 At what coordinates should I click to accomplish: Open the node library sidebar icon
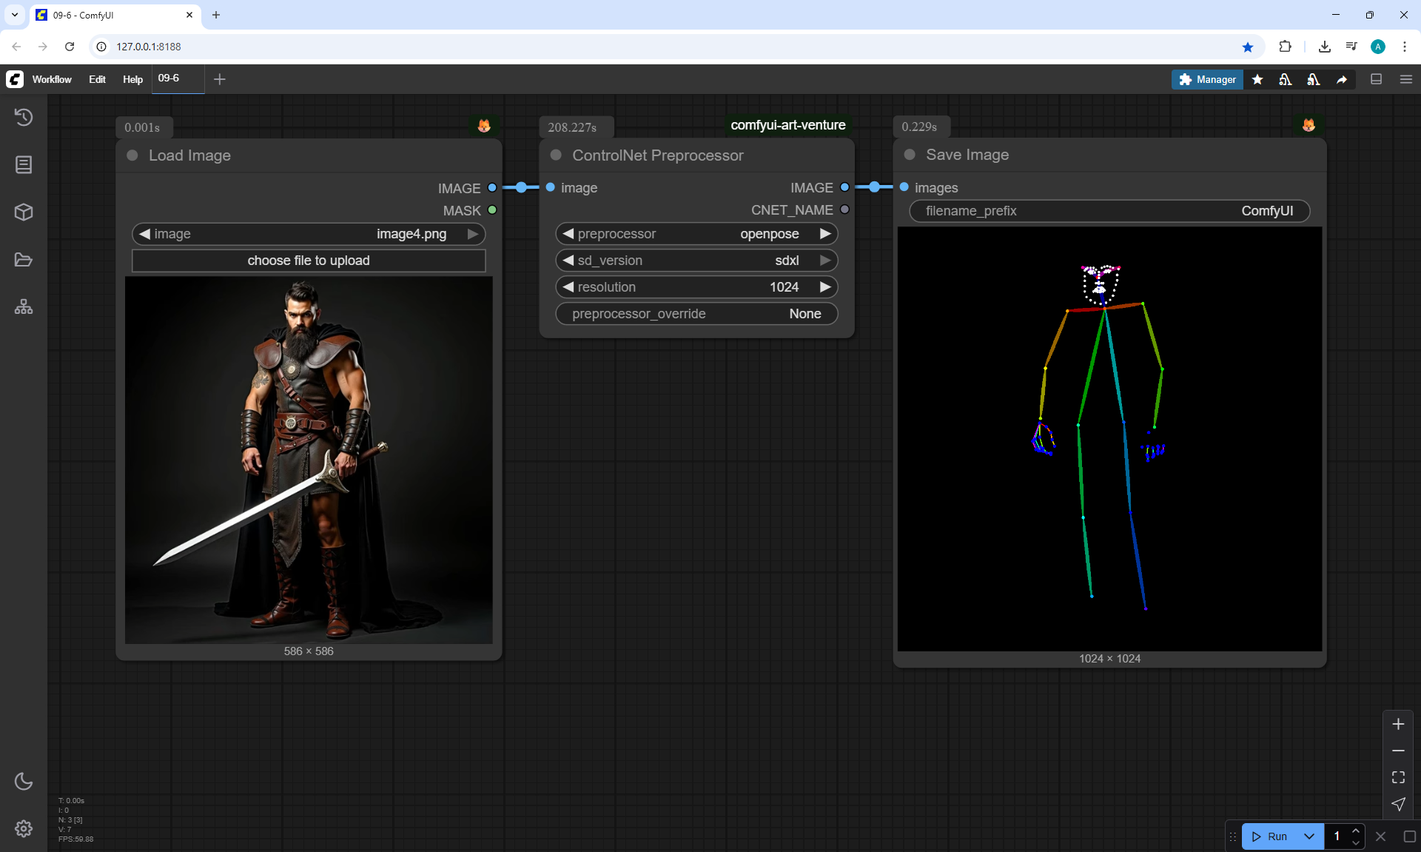24,164
